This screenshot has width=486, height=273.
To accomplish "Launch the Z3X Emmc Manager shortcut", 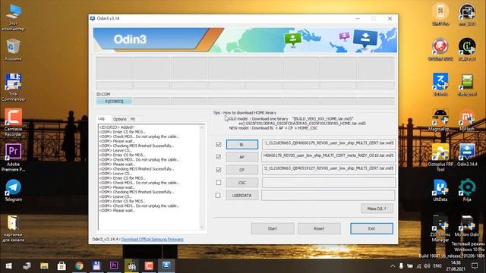I will tap(440, 228).
